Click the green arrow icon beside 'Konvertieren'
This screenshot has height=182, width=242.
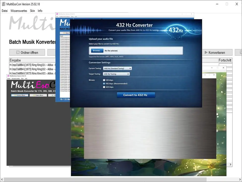pos(206,52)
